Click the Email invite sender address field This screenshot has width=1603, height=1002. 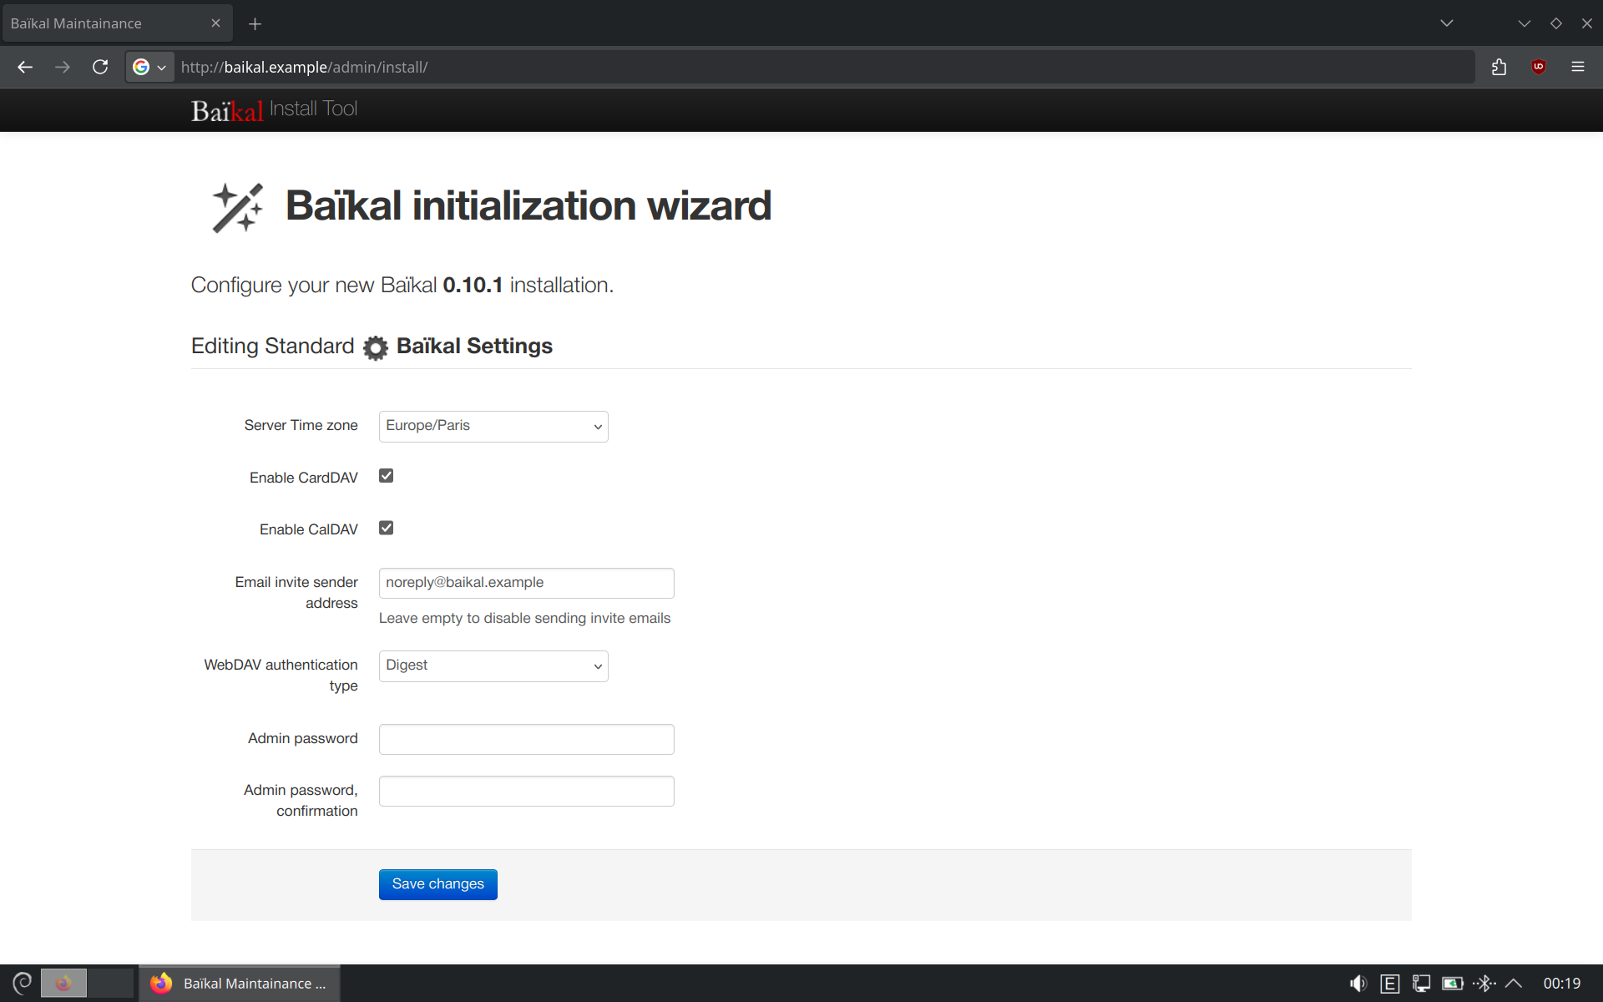526,583
